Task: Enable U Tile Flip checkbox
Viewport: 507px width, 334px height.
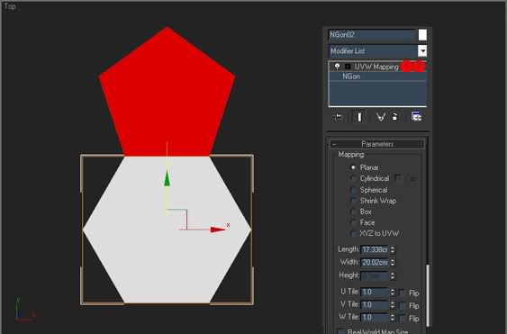Action: [x=402, y=293]
